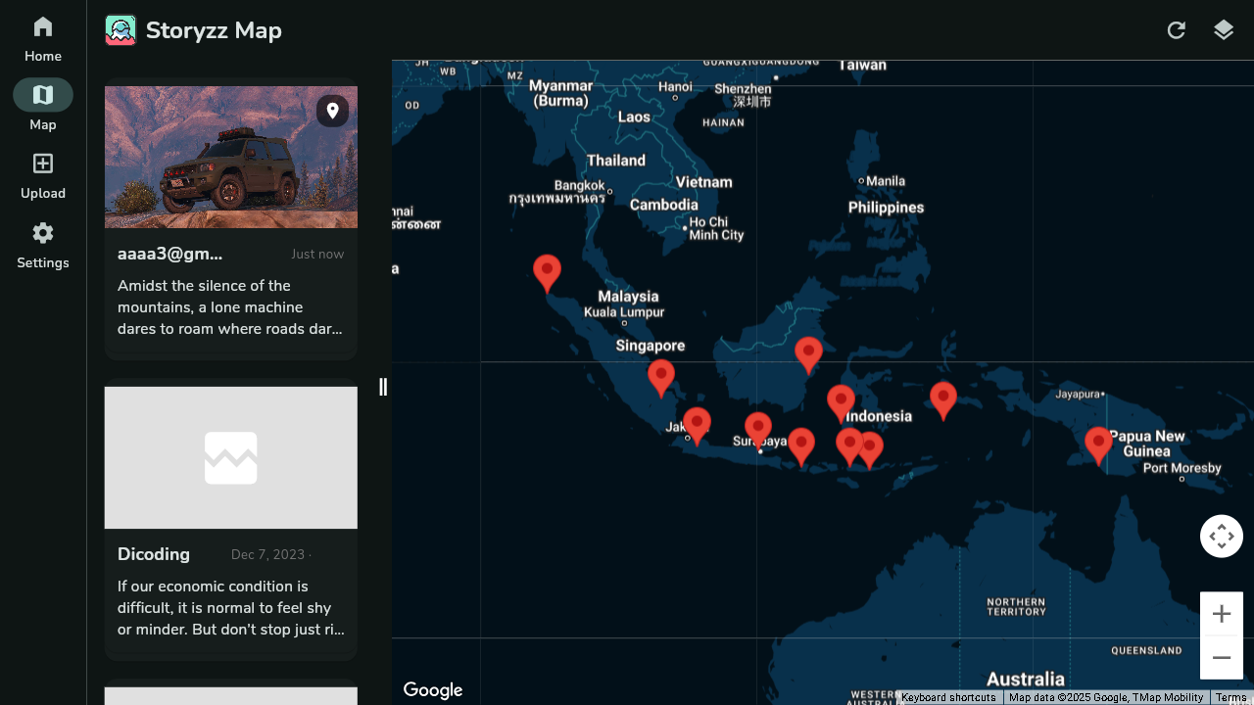Image resolution: width=1254 pixels, height=705 pixels.
Task: Collapse the stories panel handle
Action: click(x=382, y=387)
